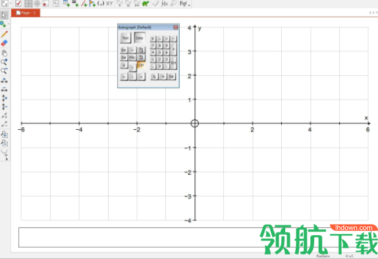Screen dimensions: 378x259
Task: Click the enter equation icon
Action: point(75,3)
